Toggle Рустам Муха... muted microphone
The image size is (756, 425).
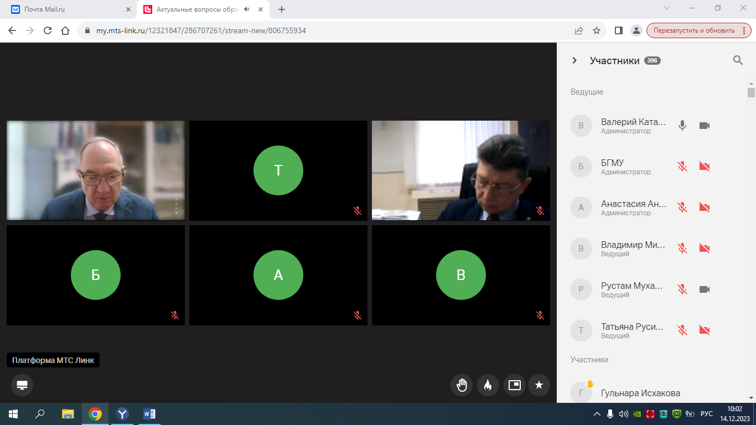(682, 289)
